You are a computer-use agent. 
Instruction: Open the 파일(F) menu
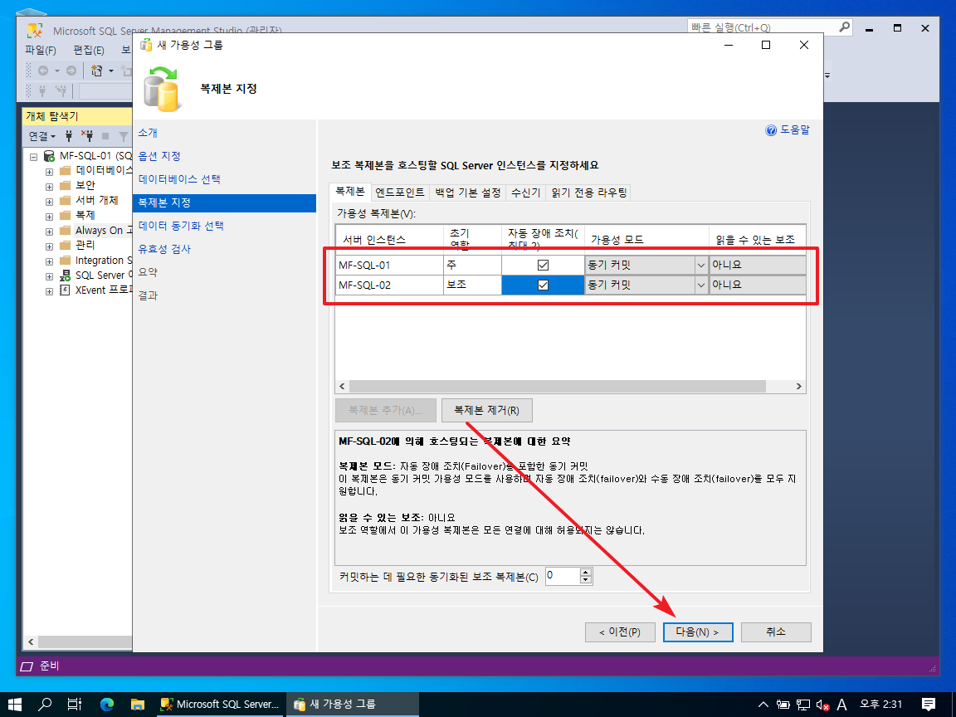pos(41,50)
